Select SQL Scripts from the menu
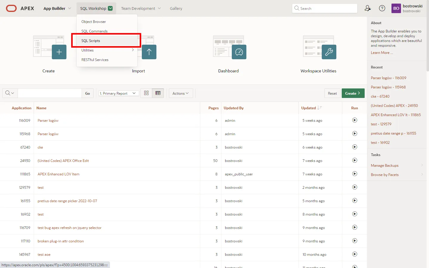 tap(91, 41)
